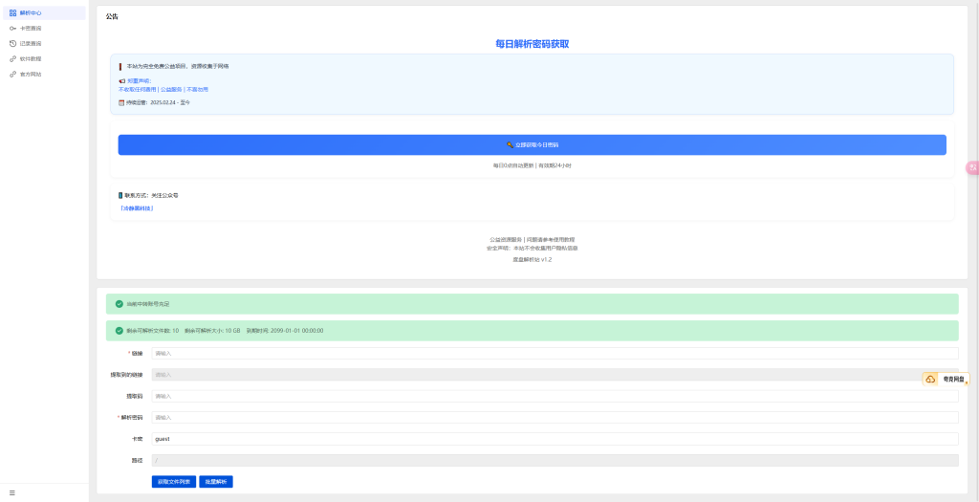Select the 卡密 field containing guest

pos(555,439)
